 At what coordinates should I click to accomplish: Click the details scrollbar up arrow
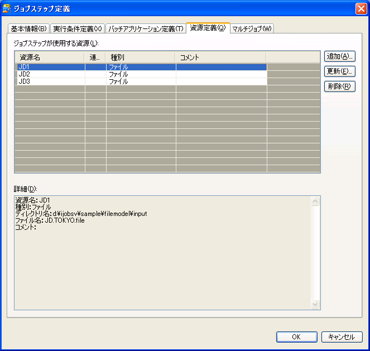pyautogui.click(x=315, y=201)
